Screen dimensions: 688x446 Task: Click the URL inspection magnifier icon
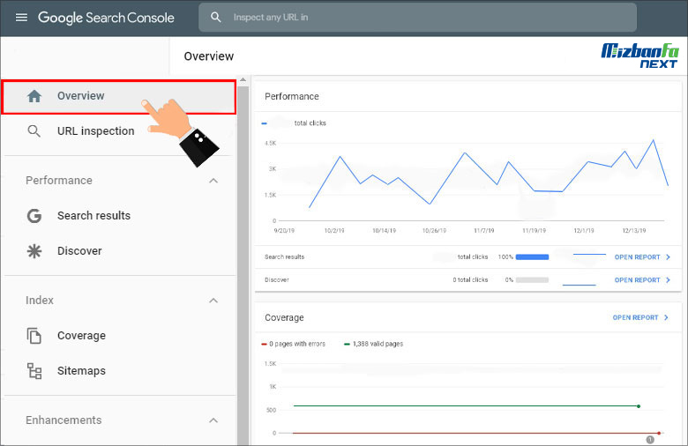tap(34, 131)
